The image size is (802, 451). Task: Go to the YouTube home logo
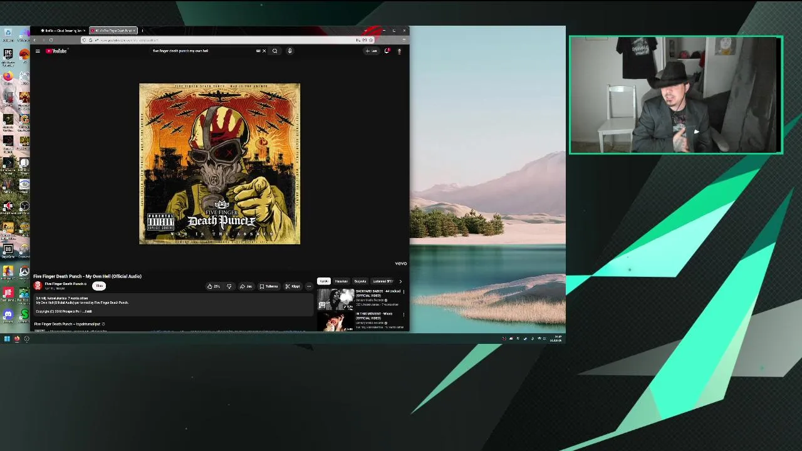tap(56, 51)
